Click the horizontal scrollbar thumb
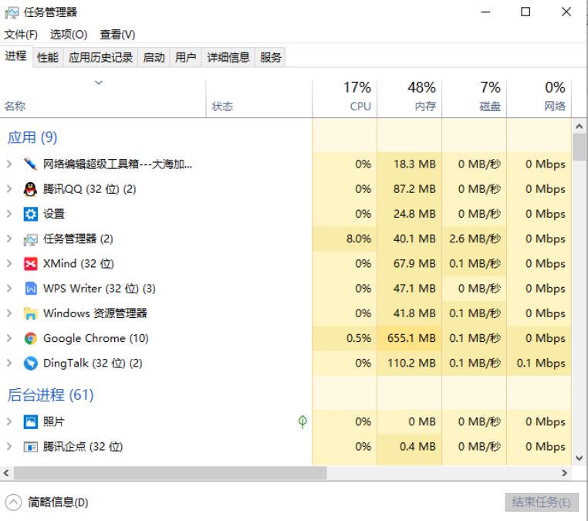 171,473
